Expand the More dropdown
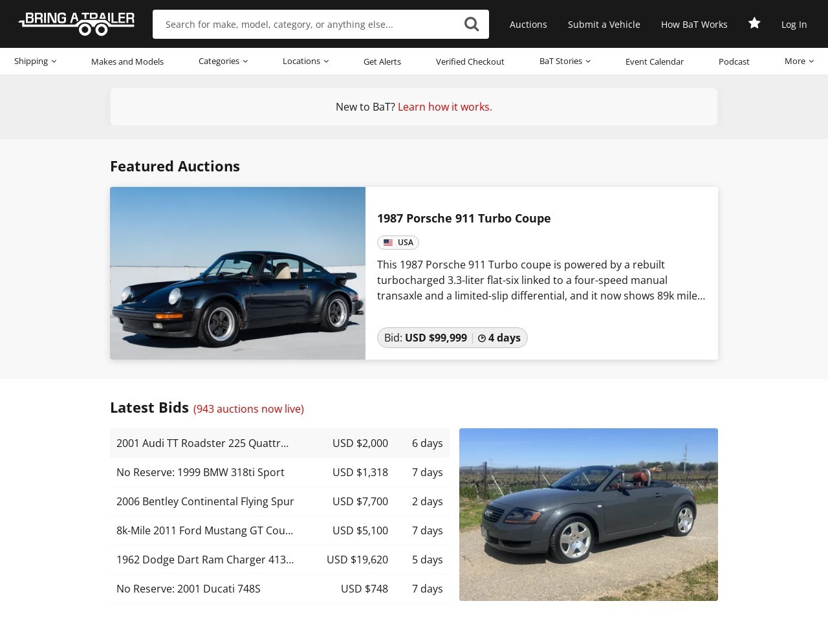This screenshot has height=621, width=828. 799,61
